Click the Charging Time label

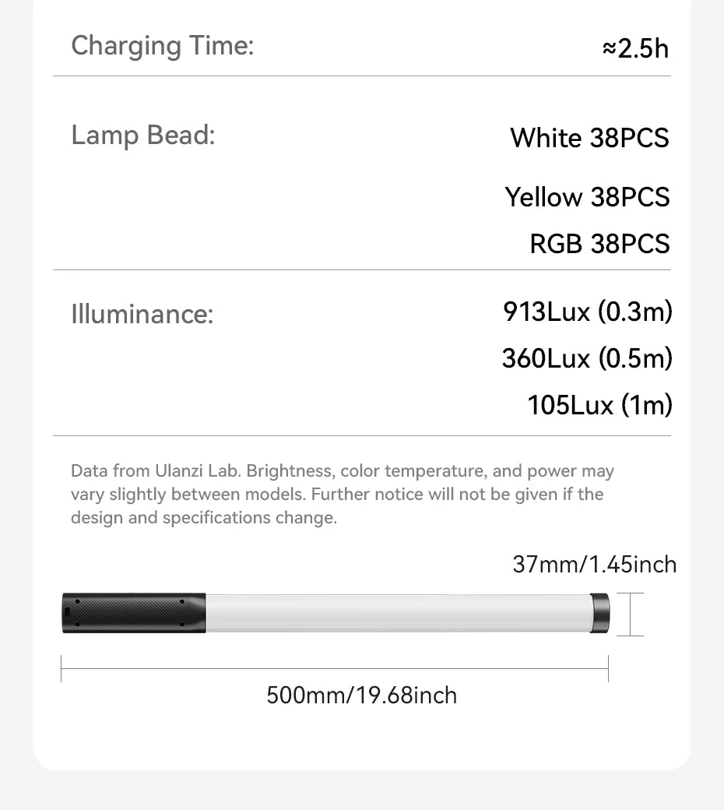point(162,46)
